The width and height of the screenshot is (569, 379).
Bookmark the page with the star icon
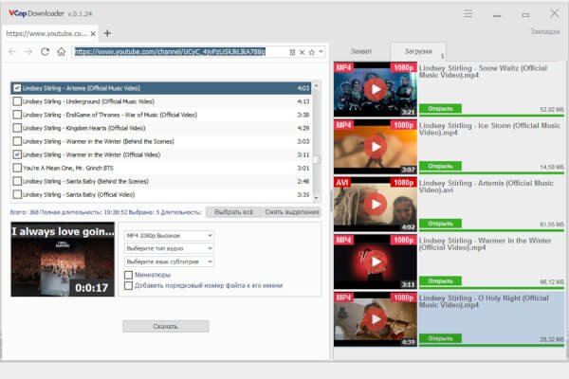point(311,52)
